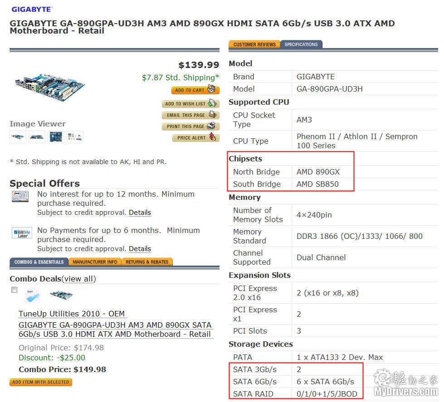Select first Image Viewer thumbnail
Viewport: 444px width, 402px height.
click(x=18, y=137)
